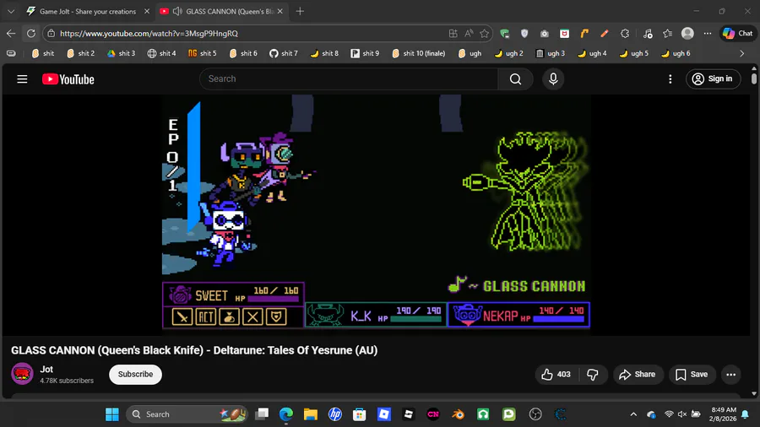Open Roblox Studio blue taskbar icon
This screenshot has width=760, height=427.
pos(384,414)
